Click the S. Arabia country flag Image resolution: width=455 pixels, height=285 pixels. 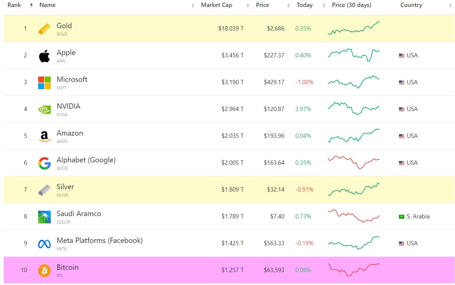pyautogui.click(x=402, y=217)
